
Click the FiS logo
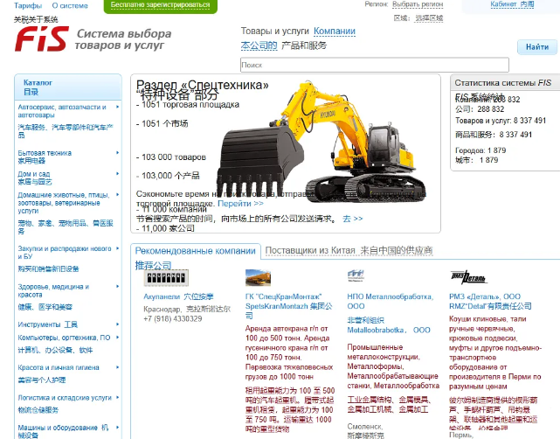coord(40,38)
